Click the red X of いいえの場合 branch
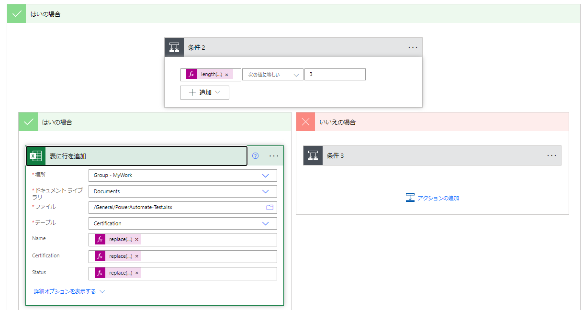Viewport: 584px width, 310px height. coord(306,122)
